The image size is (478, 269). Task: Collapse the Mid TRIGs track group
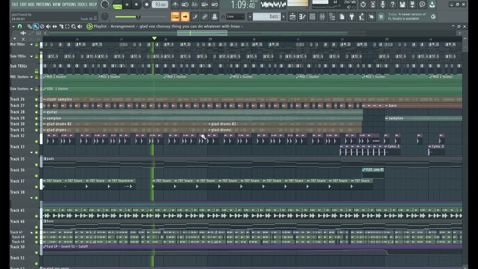[32, 44]
